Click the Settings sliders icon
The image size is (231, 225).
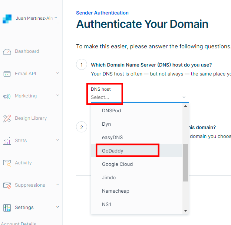[x=7, y=208]
